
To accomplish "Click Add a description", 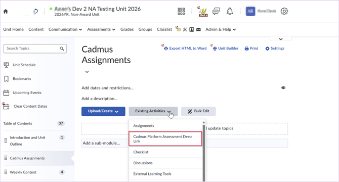I will pyautogui.click(x=100, y=99).
